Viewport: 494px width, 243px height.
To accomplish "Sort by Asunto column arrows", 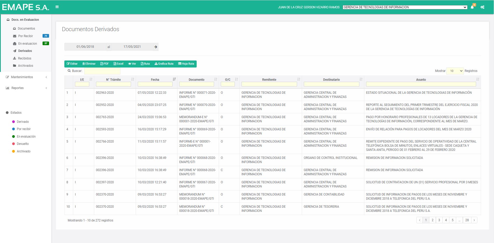I will [x=478, y=79].
